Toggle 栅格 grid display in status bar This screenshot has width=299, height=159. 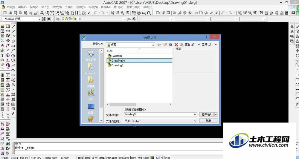pos(88,158)
